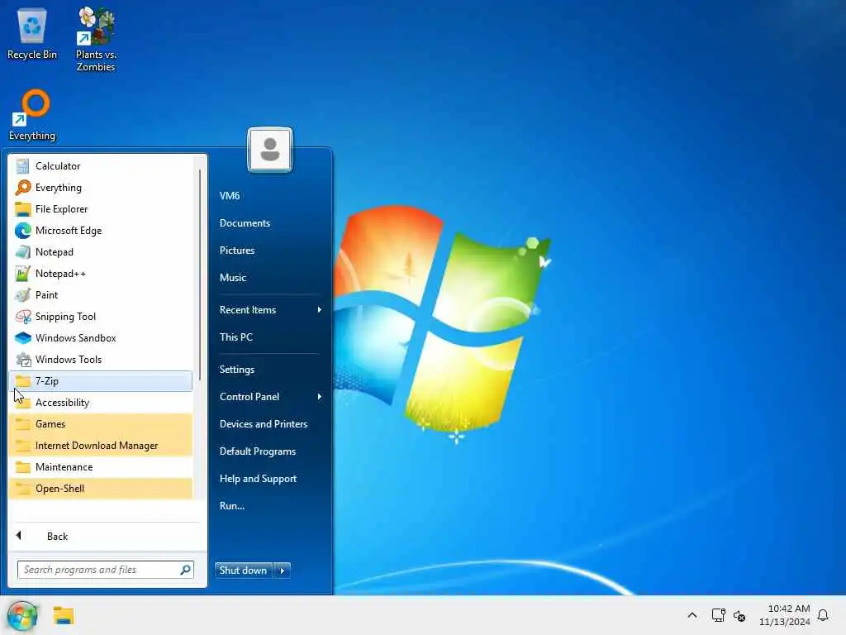The image size is (846, 635).
Task: Click the programs list scrollbar
Action: point(200,275)
